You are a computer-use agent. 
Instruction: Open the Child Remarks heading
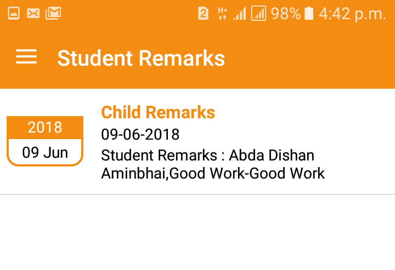click(x=158, y=112)
